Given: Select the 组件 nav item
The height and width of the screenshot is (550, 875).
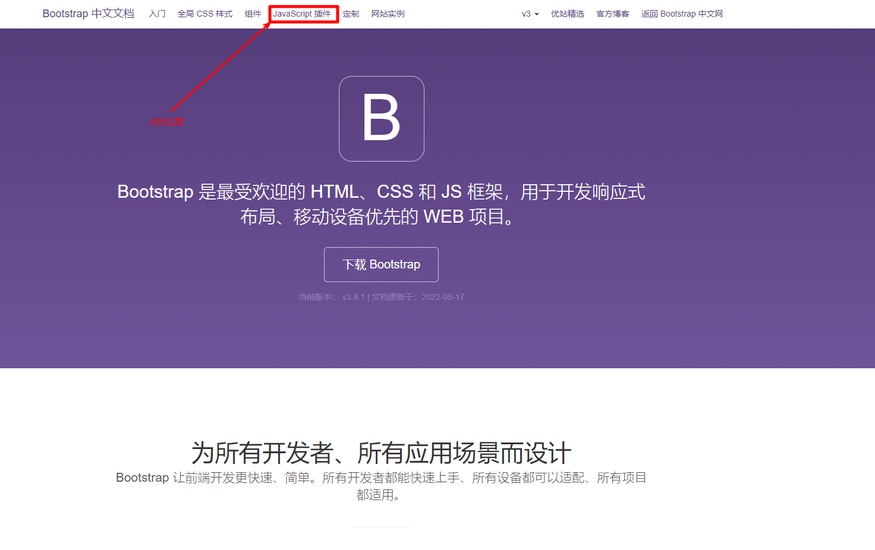Looking at the screenshot, I should [x=253, y=14].
